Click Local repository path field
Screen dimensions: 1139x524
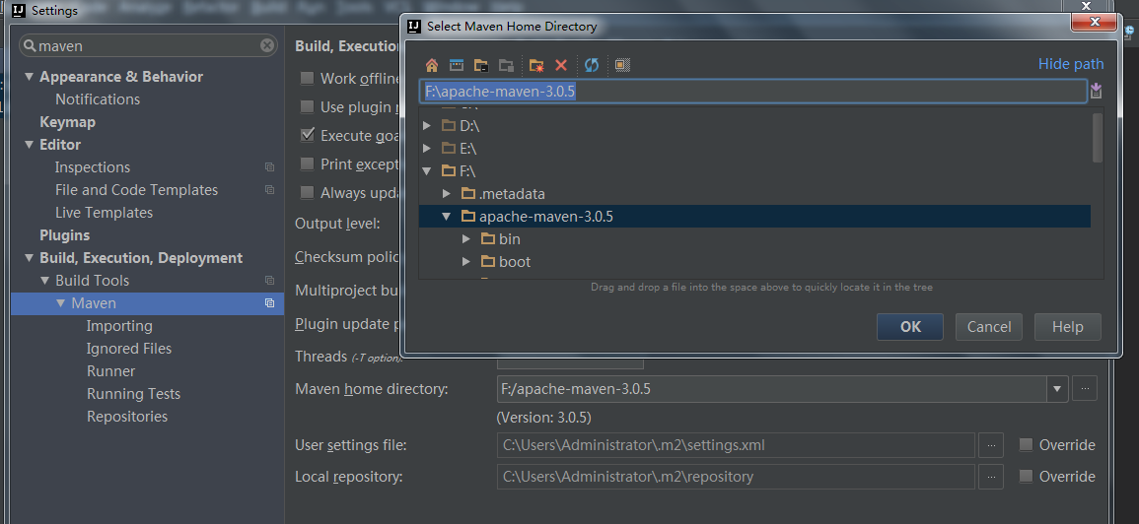click(736, 476)
